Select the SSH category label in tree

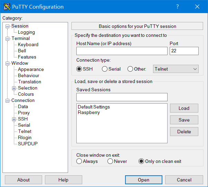tap(23, 119)
